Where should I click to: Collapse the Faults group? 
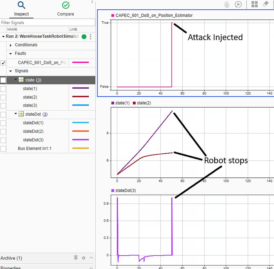(x=11, y=54)
